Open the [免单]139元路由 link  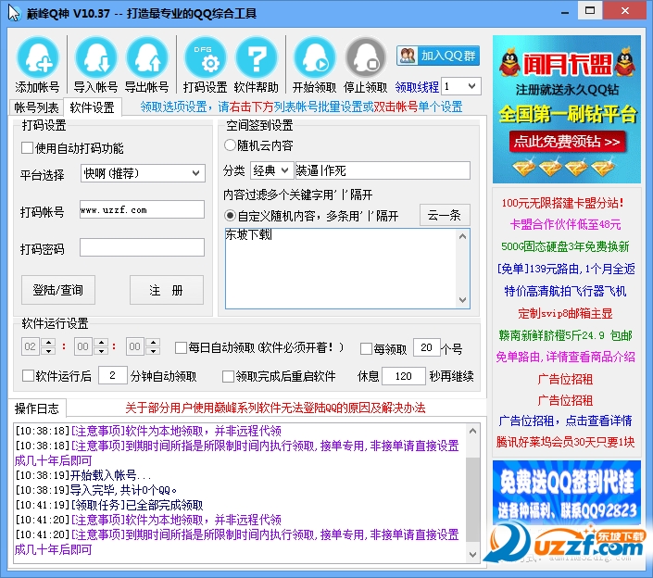(566, 269)
